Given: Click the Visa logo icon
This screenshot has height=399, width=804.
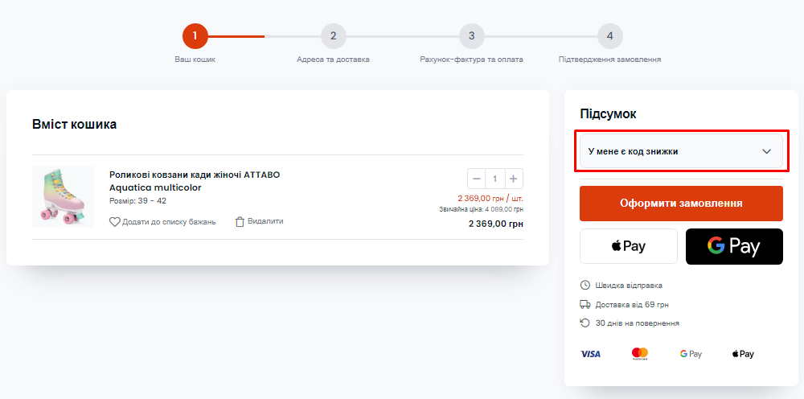Looking at the screenshot, I should coord(590,354).
